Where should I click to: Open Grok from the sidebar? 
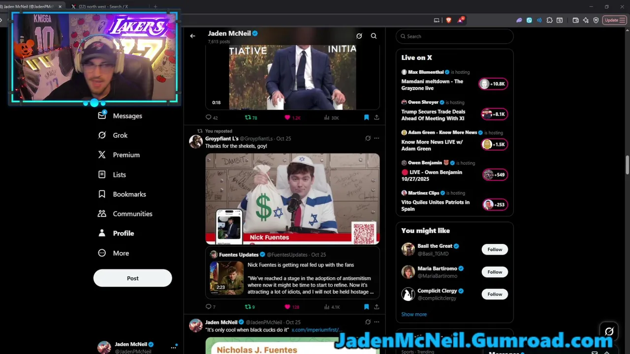click(x=113, y=135)
